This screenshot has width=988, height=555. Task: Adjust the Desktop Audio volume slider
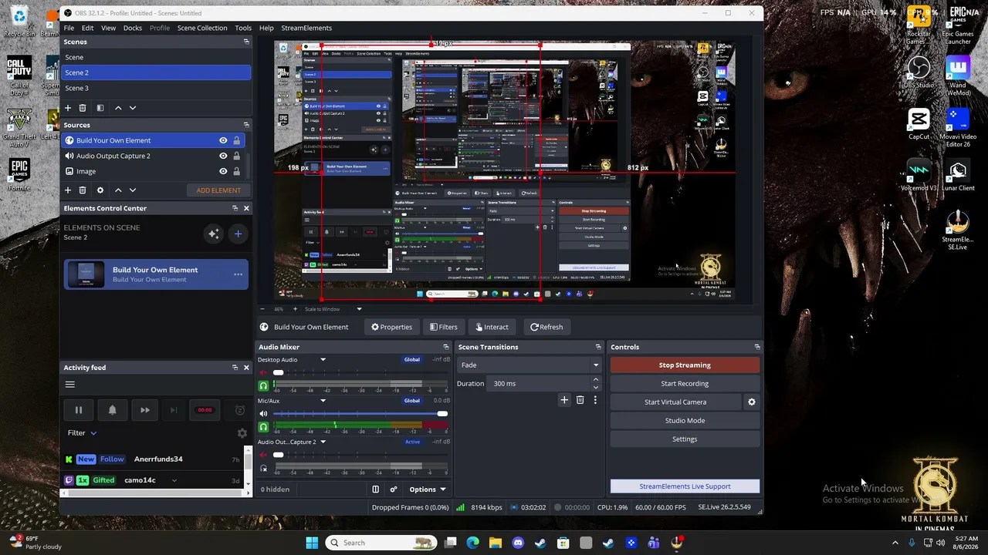tap(360, 373)
